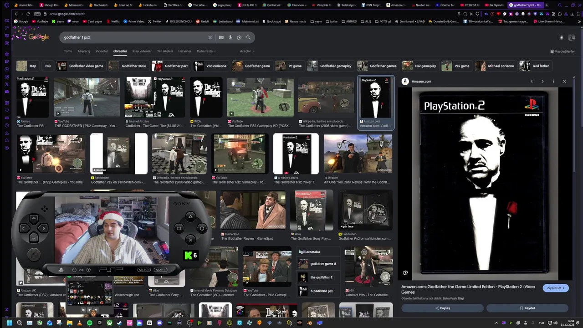The image size is (583, 328).
Task: Close the image preview panel
Action: 564,81
